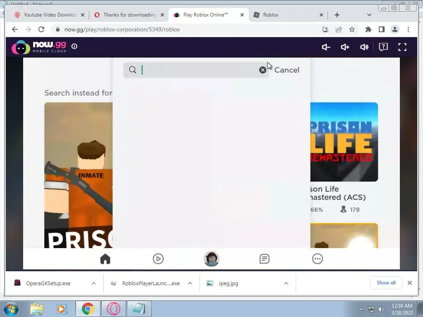
Task: Open Roblox More options icon
Action: pos(318,259)
